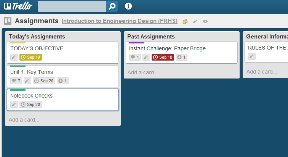Click the magnifying glass search button
Screen dimensions: 288x157
pos(112,6)
